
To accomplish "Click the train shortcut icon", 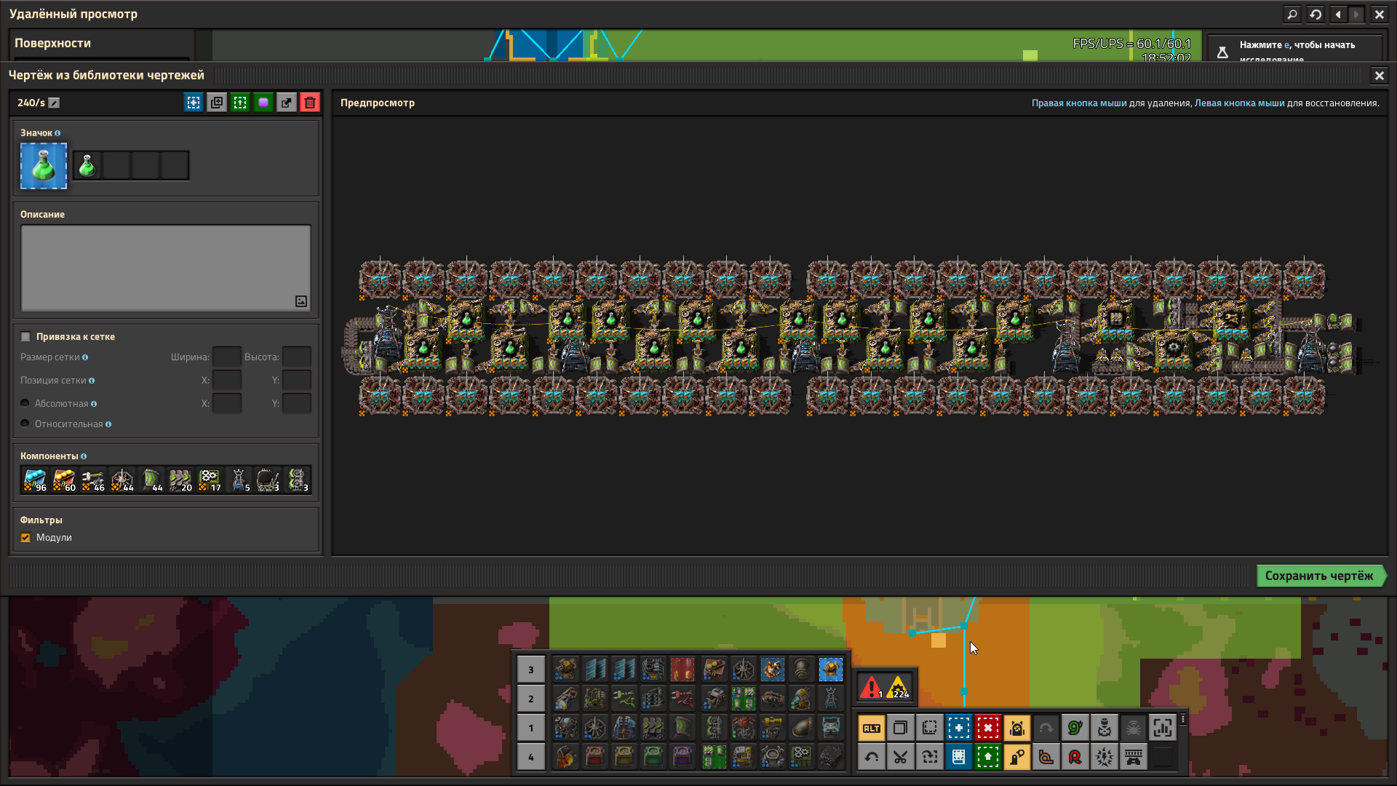I will 1133,757.
